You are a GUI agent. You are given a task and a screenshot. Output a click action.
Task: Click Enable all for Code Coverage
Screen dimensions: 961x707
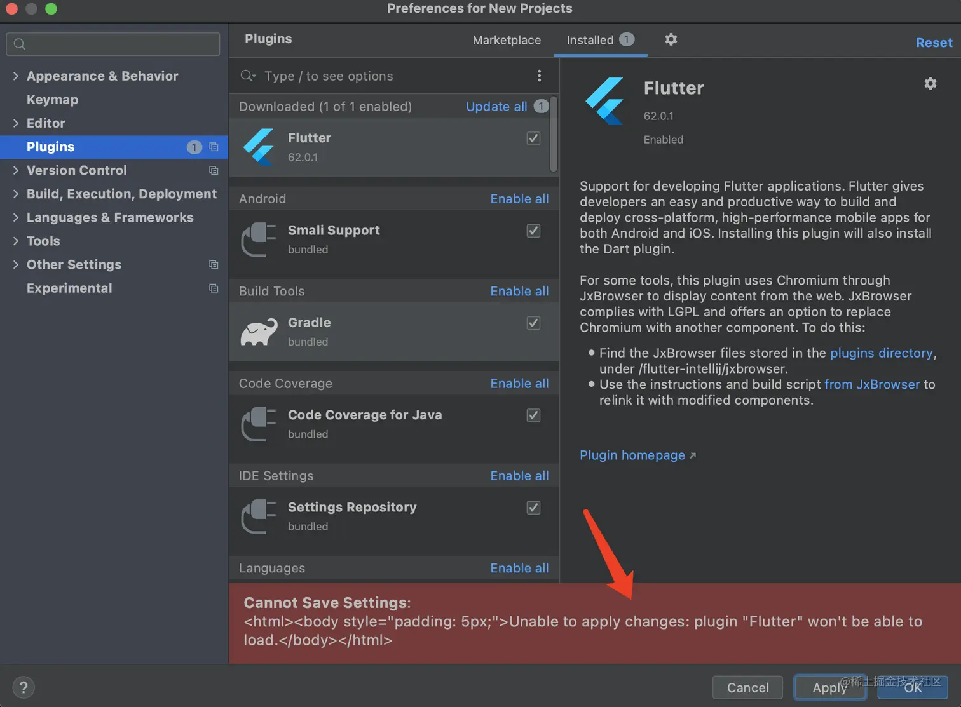pos(519,384)
